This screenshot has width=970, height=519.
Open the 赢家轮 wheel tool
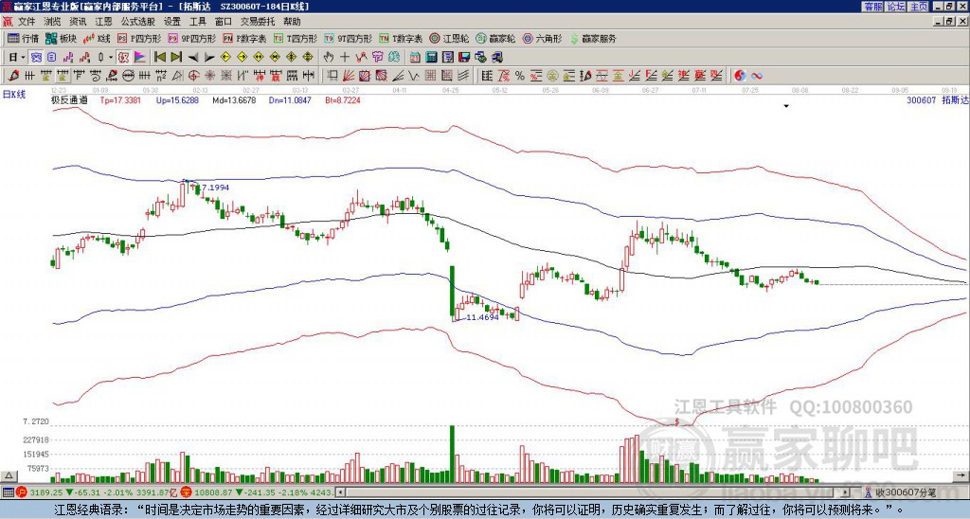point(495,38)
